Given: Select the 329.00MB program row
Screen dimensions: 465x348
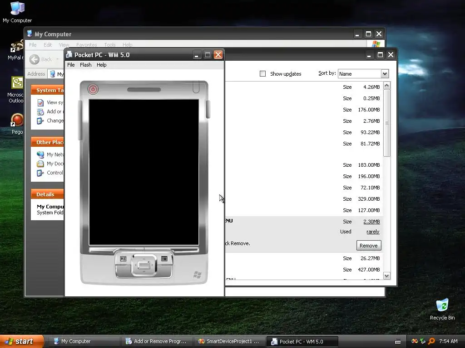Looking at the screenshot, I should tap(304, 199).
